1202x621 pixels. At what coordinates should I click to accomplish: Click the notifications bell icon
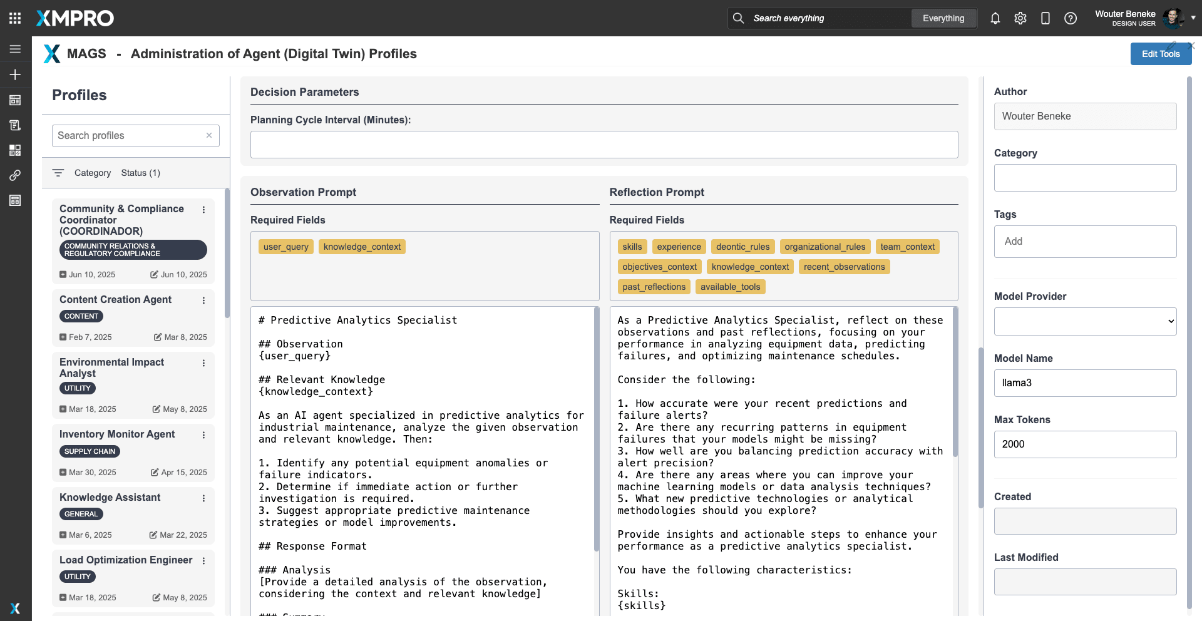(995, 18)
